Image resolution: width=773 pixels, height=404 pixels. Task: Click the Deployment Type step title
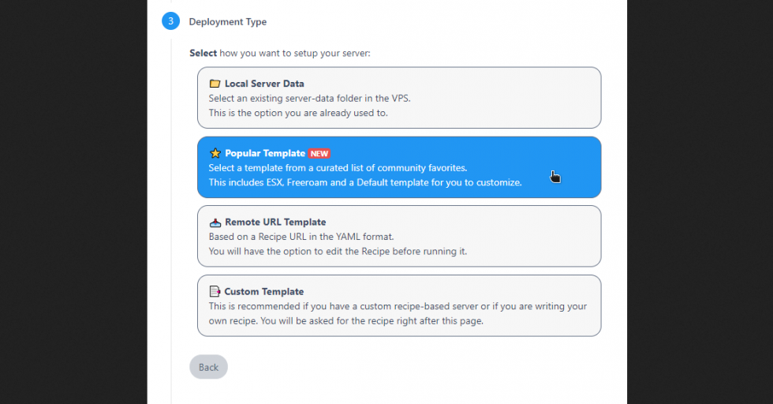(228, 22)
